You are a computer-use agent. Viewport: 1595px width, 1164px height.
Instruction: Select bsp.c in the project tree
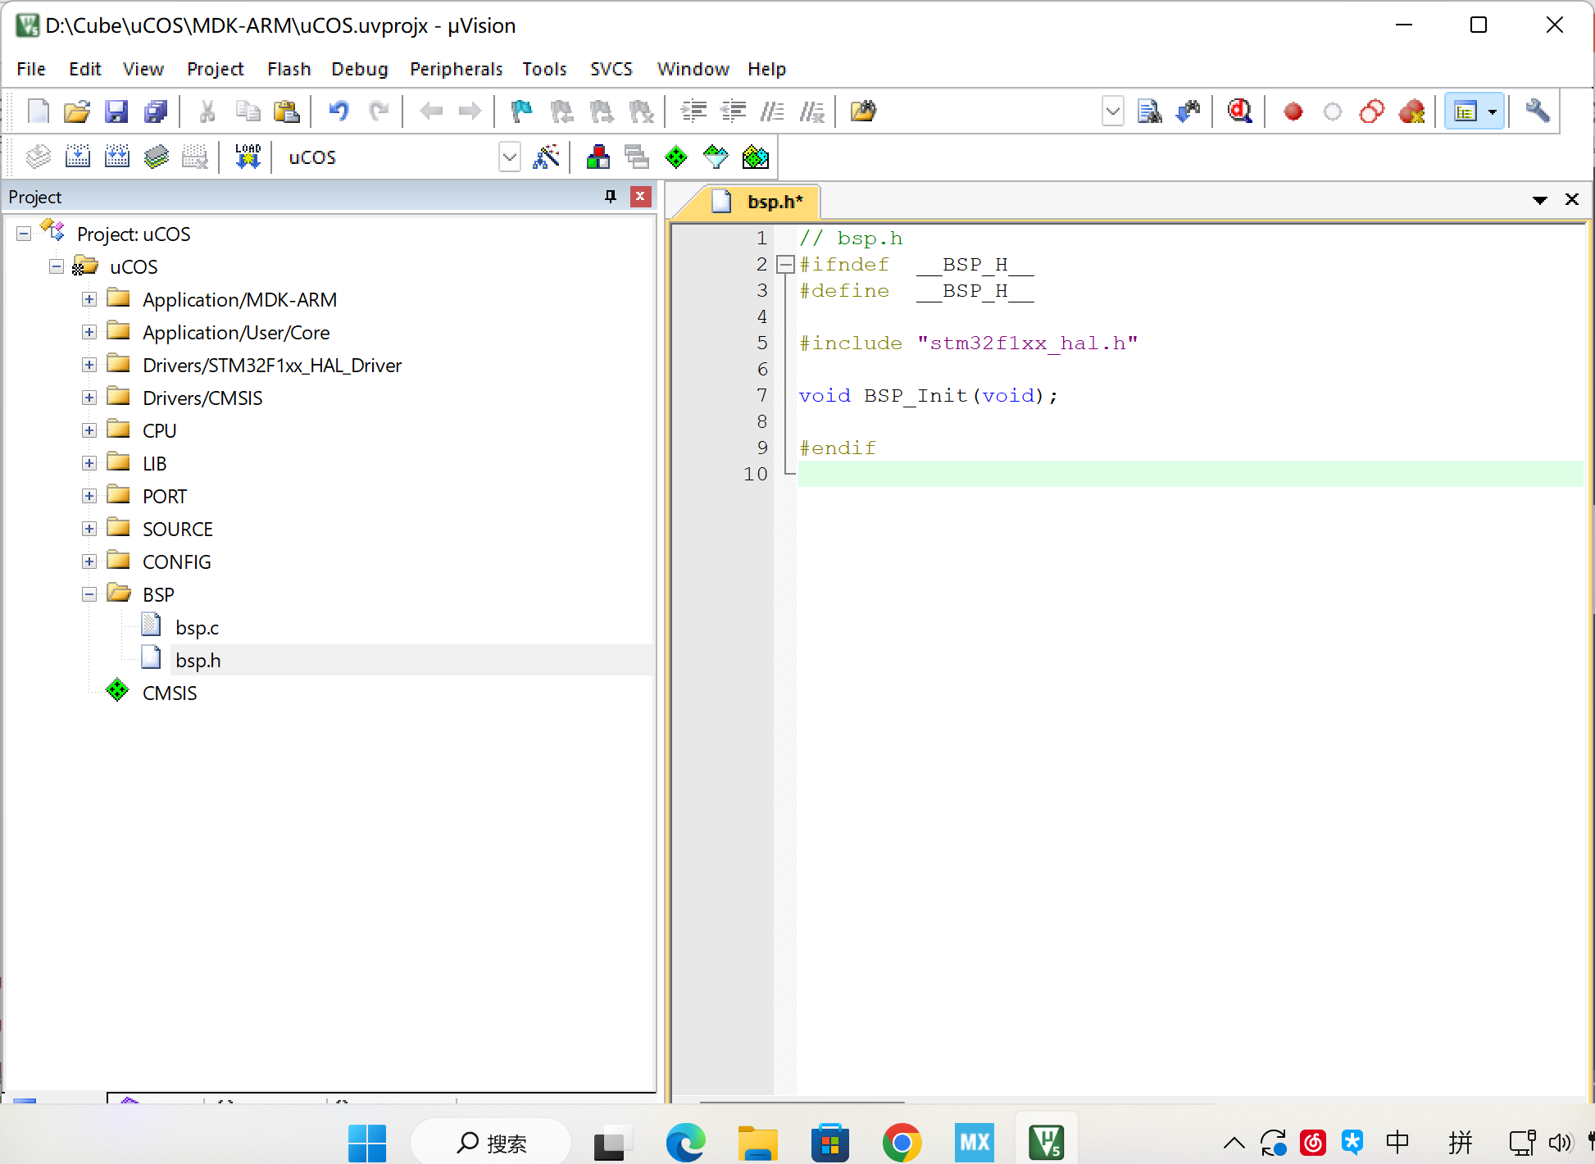tap(197, 626)
